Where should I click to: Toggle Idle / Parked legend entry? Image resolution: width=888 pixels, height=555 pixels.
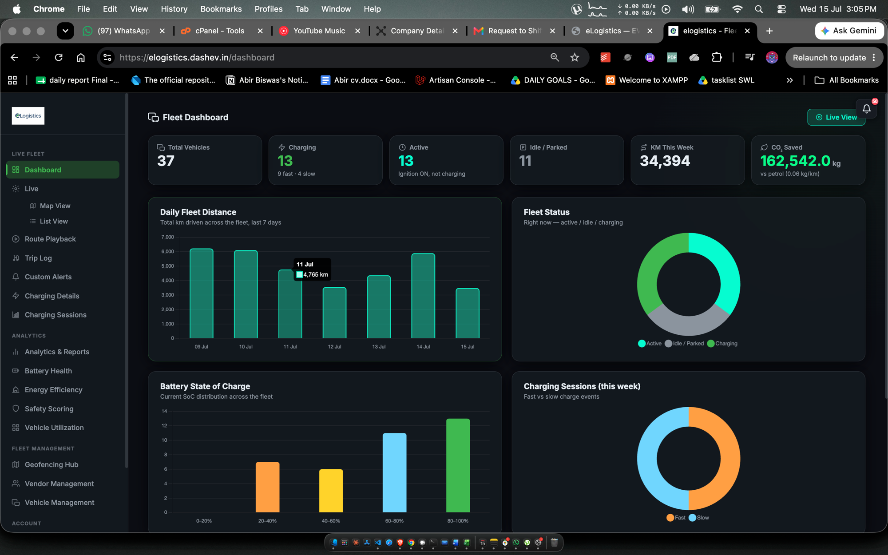[684, 343]
